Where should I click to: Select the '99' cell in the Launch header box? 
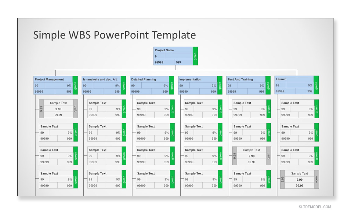coord(280,85)
